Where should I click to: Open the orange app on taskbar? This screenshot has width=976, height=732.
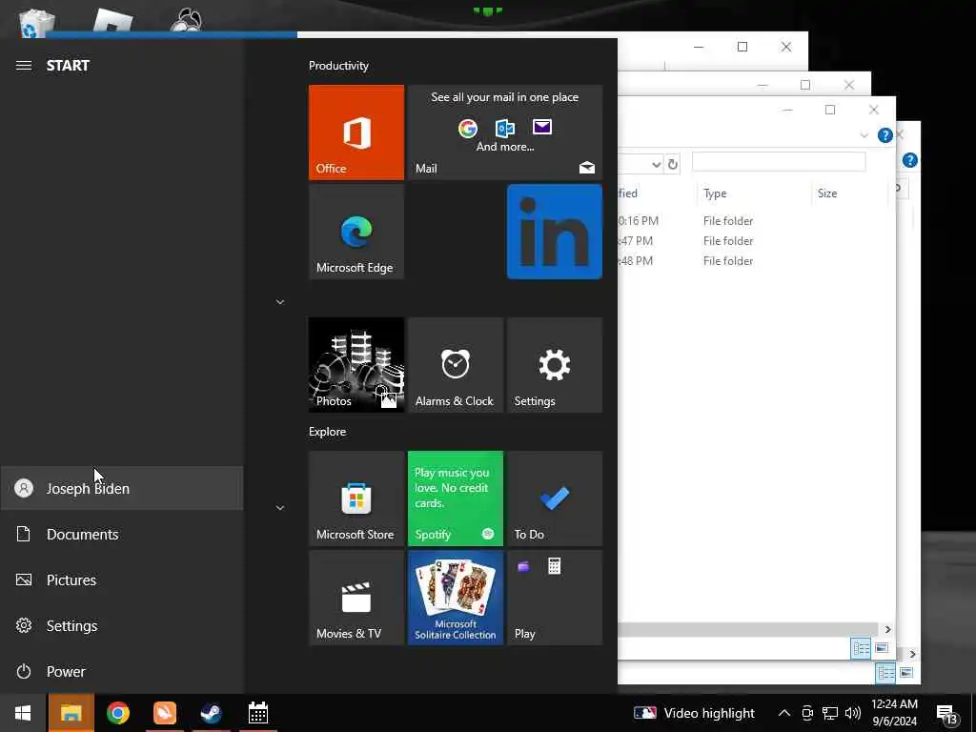tap(164, 713)
